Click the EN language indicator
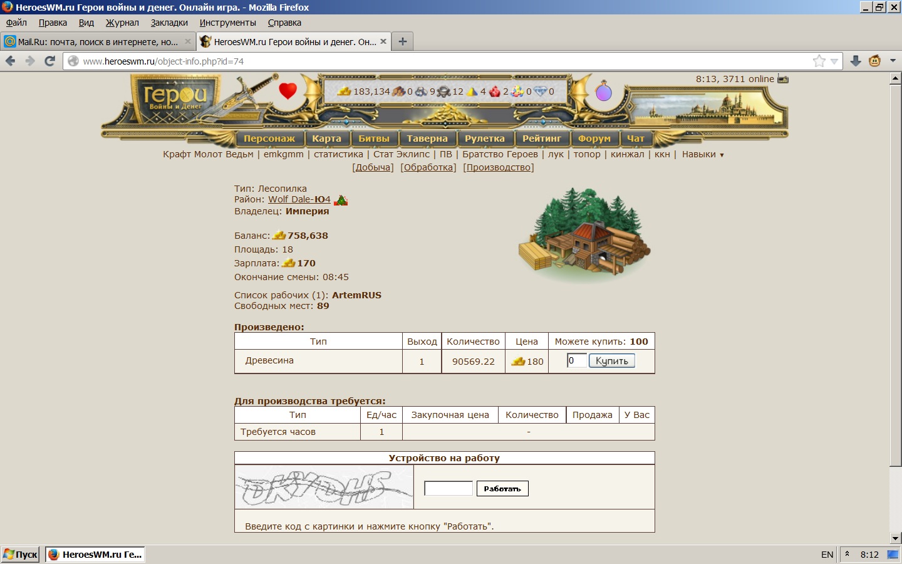 tap(827, 555)
